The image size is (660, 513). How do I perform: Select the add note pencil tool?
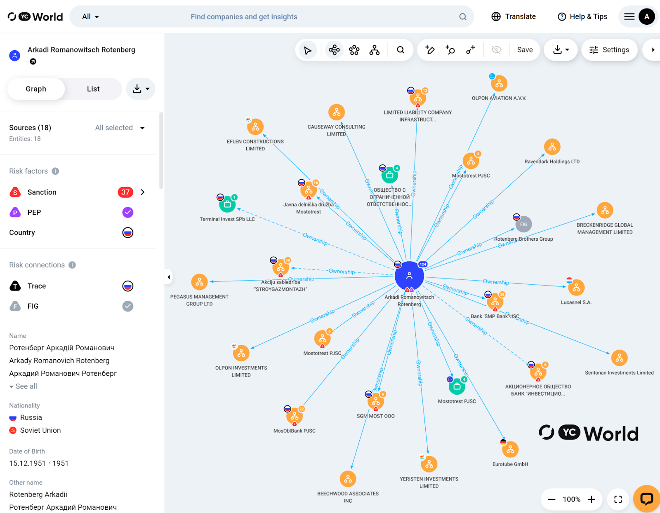pos(430,50)
